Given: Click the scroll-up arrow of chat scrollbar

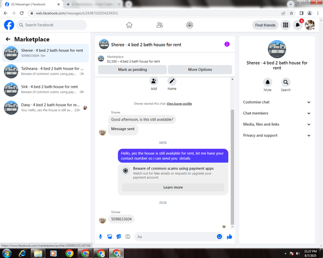Looking at the screenshot, I should [x=233, y=79].
